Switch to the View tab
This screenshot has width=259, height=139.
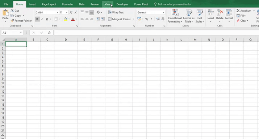pyautogui.click(x=108, y=4)
